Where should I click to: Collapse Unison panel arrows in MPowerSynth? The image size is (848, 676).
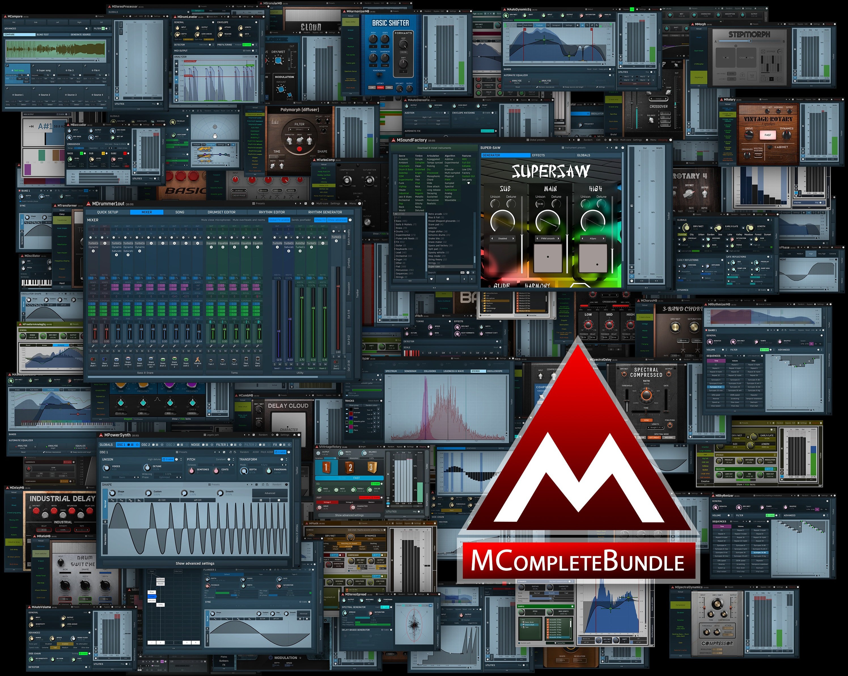point(181,459)
